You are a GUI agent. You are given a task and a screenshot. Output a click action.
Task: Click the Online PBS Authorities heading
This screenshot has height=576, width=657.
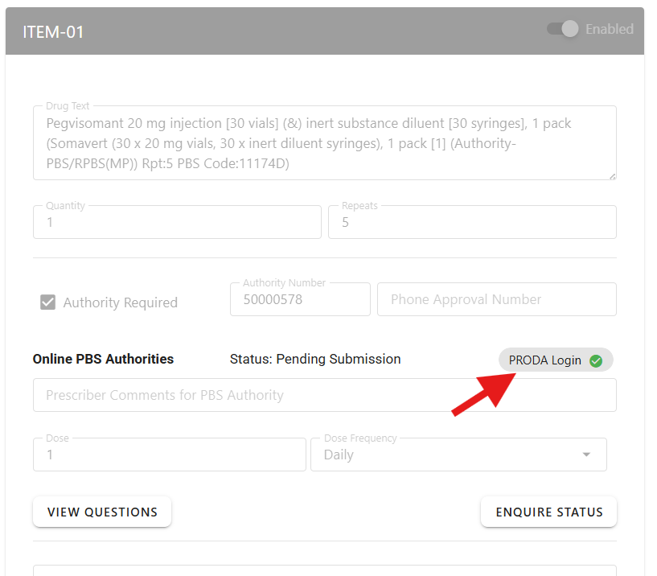pyautogui.click(x=103, y=359)
